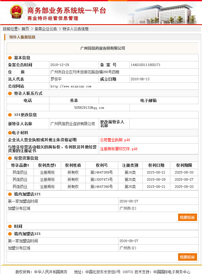Click trademark number 第14647390号
Screen dimensions: 202x274
101,187
